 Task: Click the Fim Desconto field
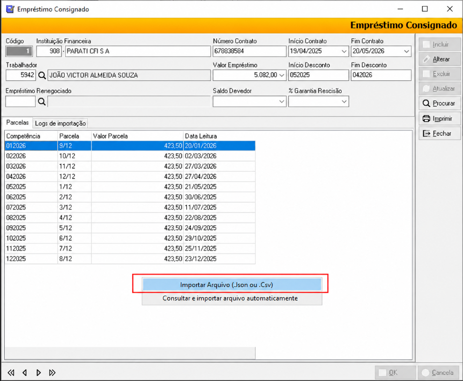tap(381, 75)
